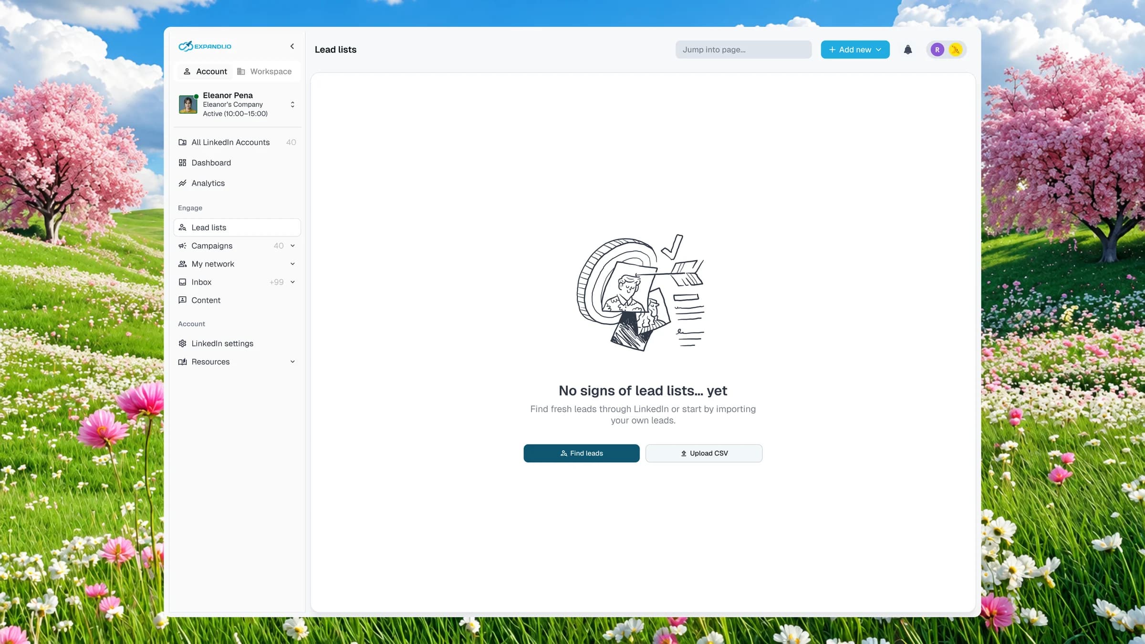Click Eleanor Pena's profile photo
The width and height of the screenshot is (1145, 644).
click(x=188, y=104)
